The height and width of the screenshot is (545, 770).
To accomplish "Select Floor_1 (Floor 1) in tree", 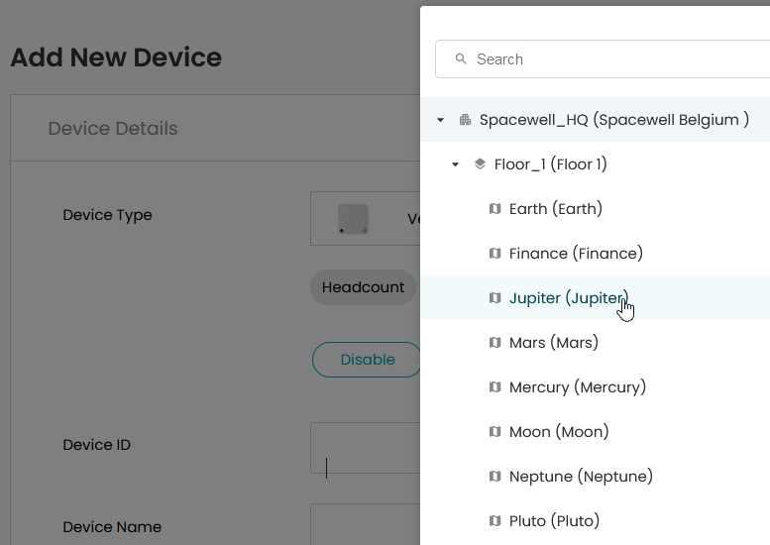I will click(x=596, y=164).
